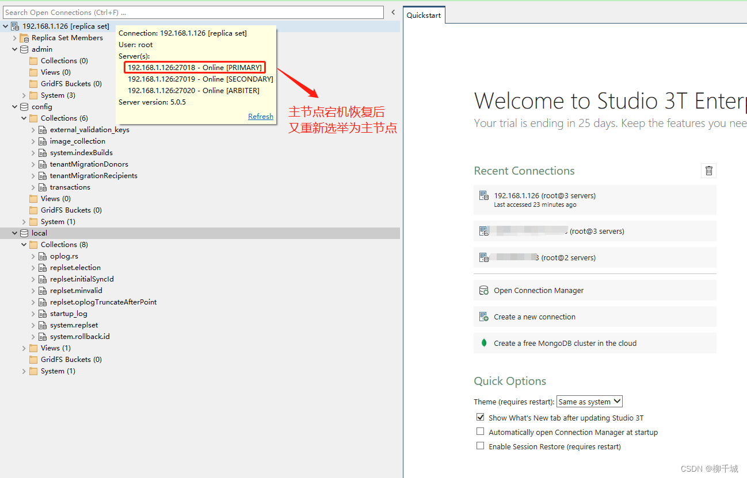The height and width of the screenshot is (478, 747).
Task: Click the Create a new connection icon
Action: coord(484,317)
